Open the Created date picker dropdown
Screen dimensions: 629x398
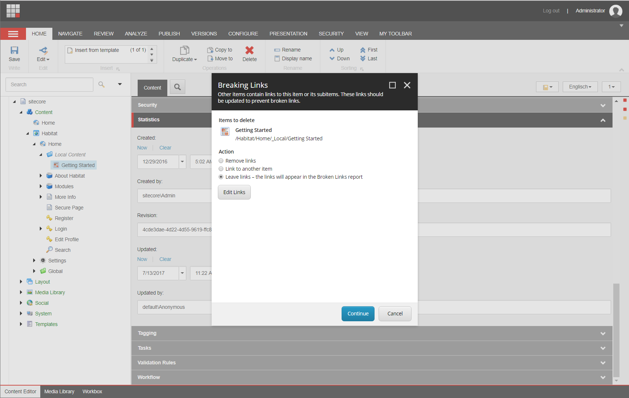182,162
